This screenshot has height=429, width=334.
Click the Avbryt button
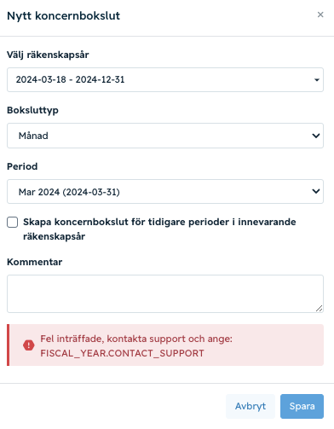pos(250,406)
